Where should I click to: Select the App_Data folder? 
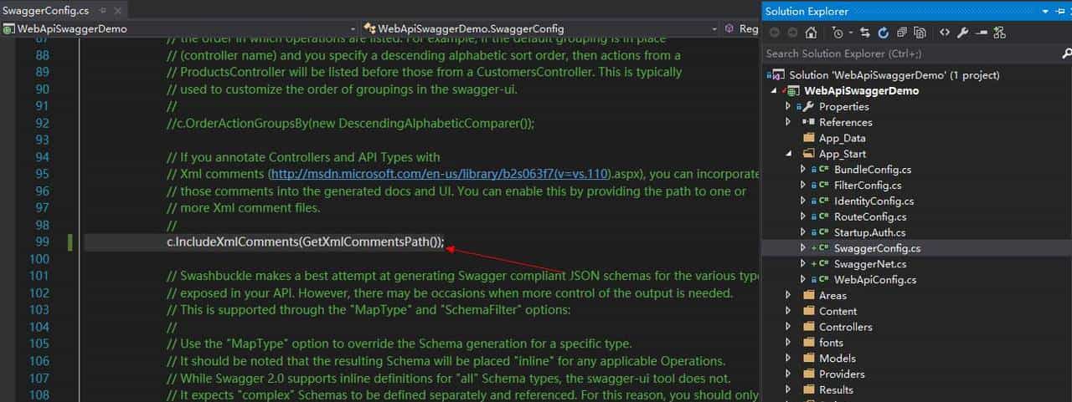(843, 138)
